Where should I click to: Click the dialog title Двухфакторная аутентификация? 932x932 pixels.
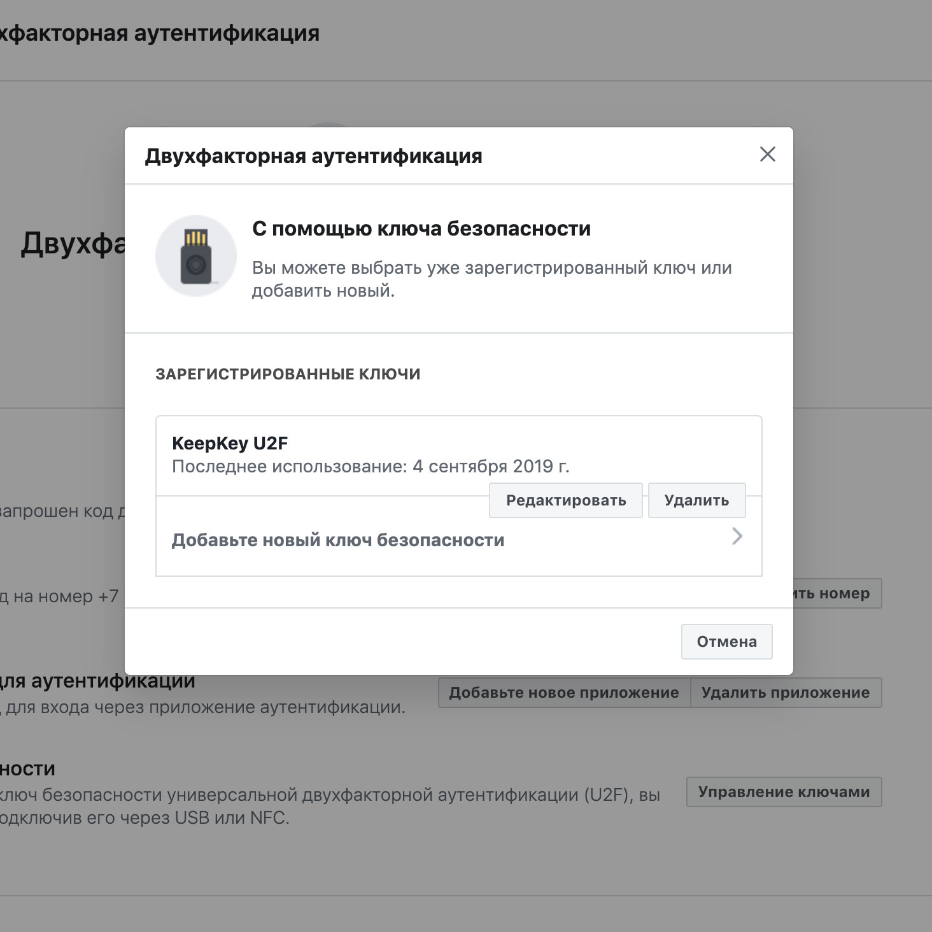tap(313, 156)
